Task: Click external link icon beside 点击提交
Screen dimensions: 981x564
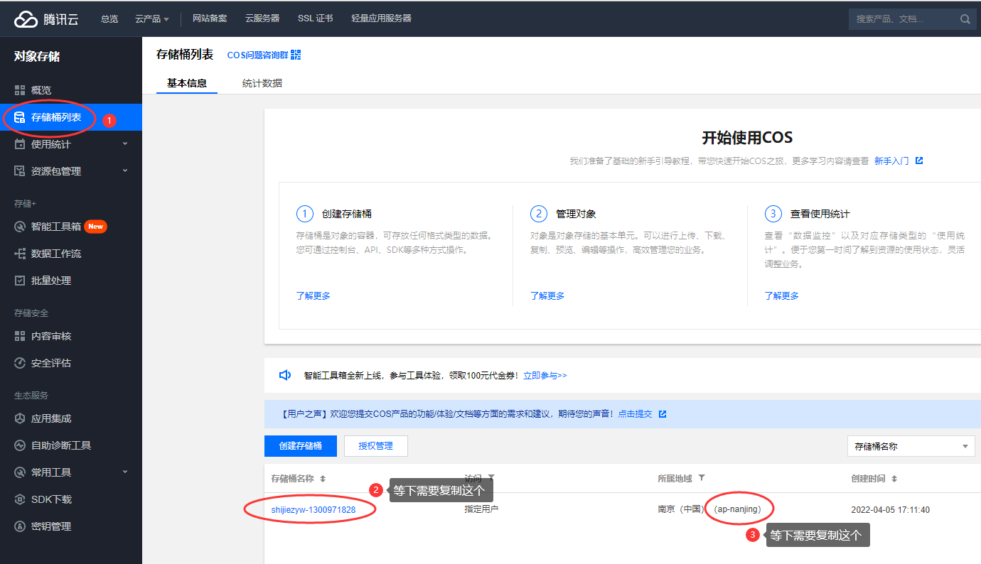Action: click(x=663, y=413)
